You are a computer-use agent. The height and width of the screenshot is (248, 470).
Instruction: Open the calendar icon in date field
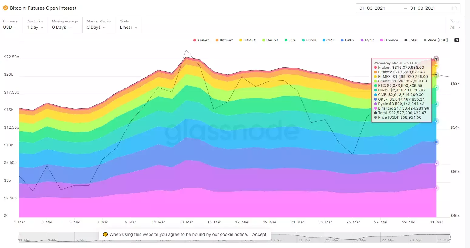455,8
